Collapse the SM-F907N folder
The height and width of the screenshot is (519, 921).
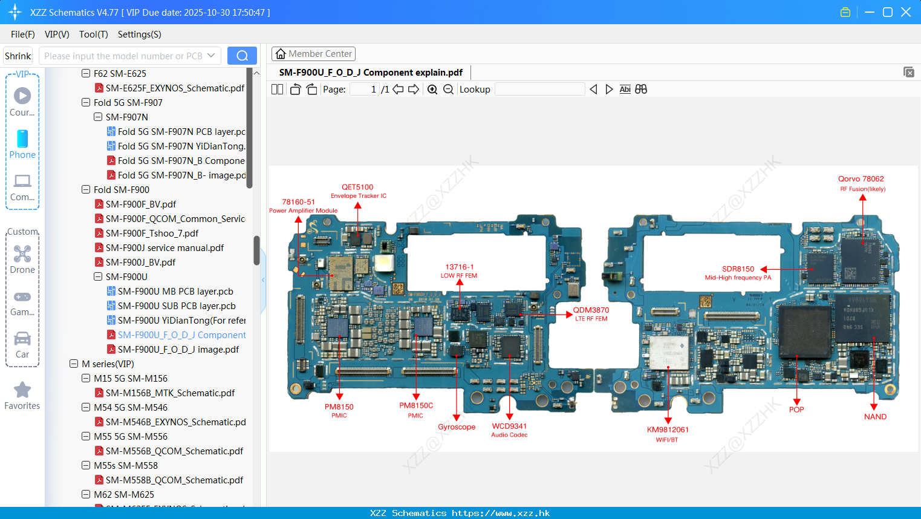(x=97, y=117)
